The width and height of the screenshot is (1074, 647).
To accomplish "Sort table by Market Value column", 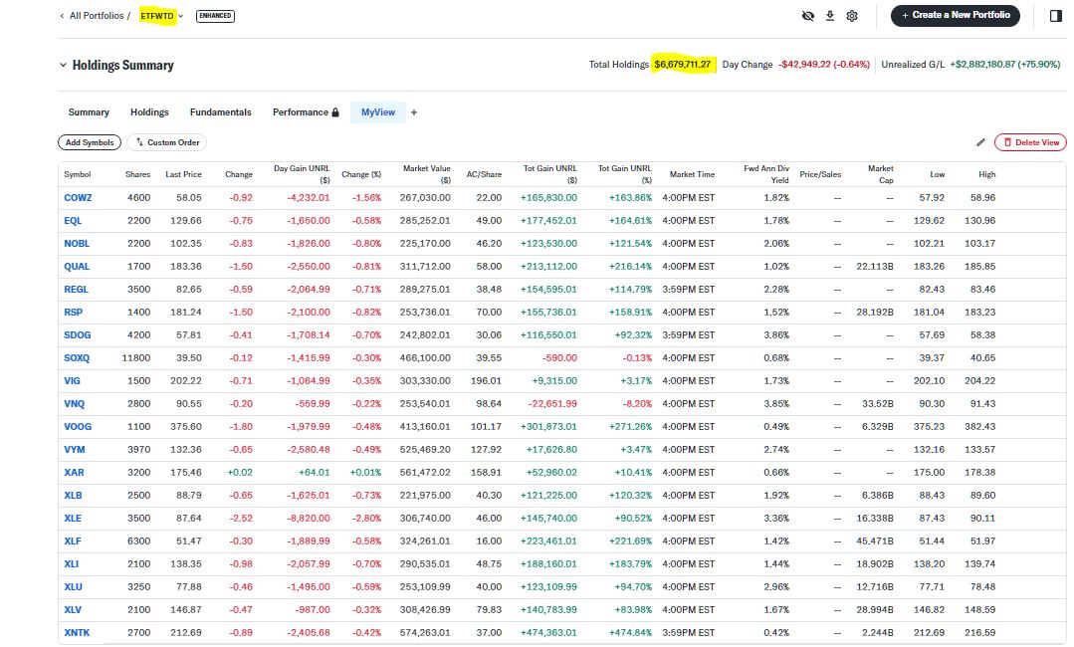I will tap(426, 174).
